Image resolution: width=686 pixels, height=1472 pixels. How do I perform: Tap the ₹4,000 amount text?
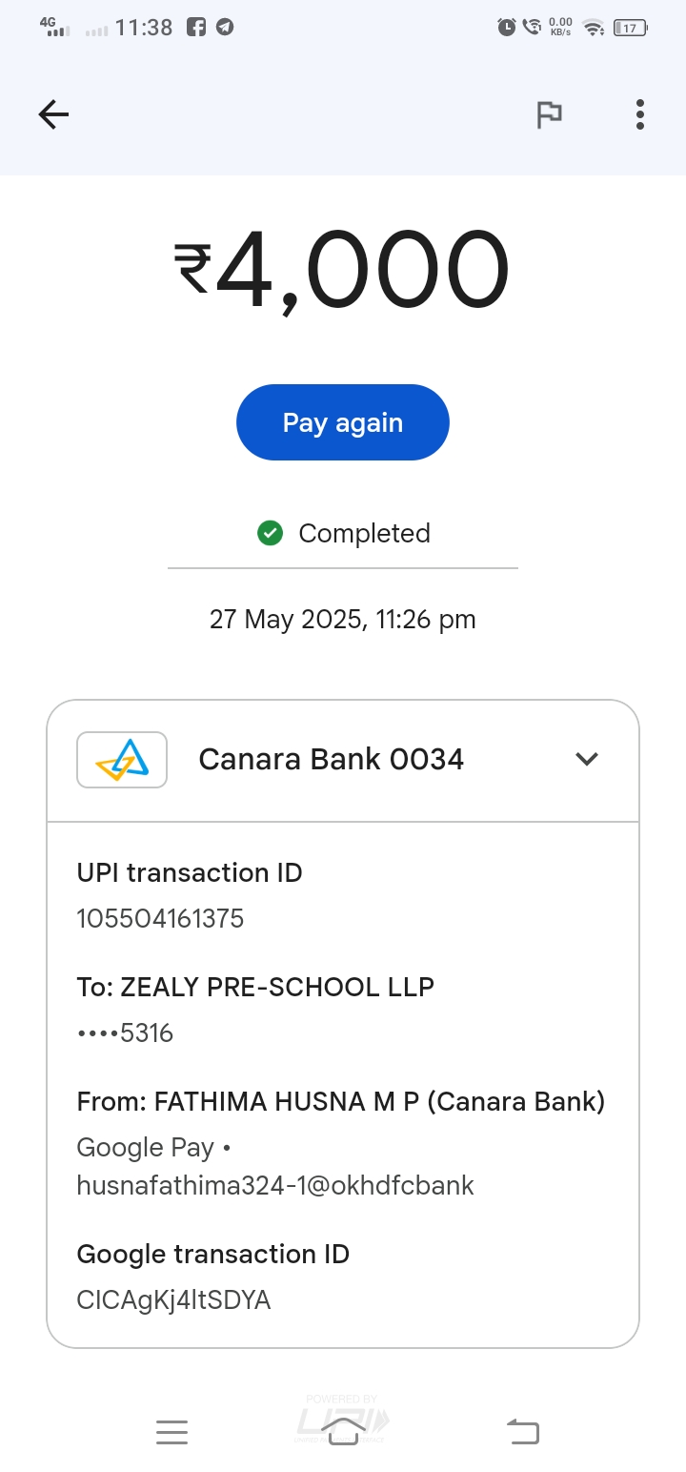tap(342, 271)
